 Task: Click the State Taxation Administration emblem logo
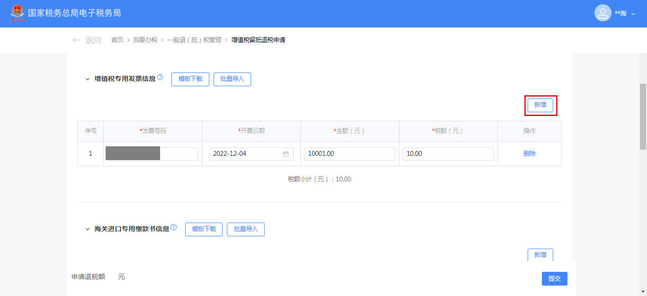click(17, 13)
